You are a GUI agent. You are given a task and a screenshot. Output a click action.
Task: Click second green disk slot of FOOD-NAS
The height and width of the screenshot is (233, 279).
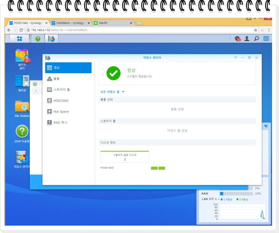[x=162, y=168]
